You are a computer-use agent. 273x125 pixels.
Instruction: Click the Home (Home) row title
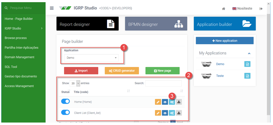pyautogui.click(x=83, y=102)
